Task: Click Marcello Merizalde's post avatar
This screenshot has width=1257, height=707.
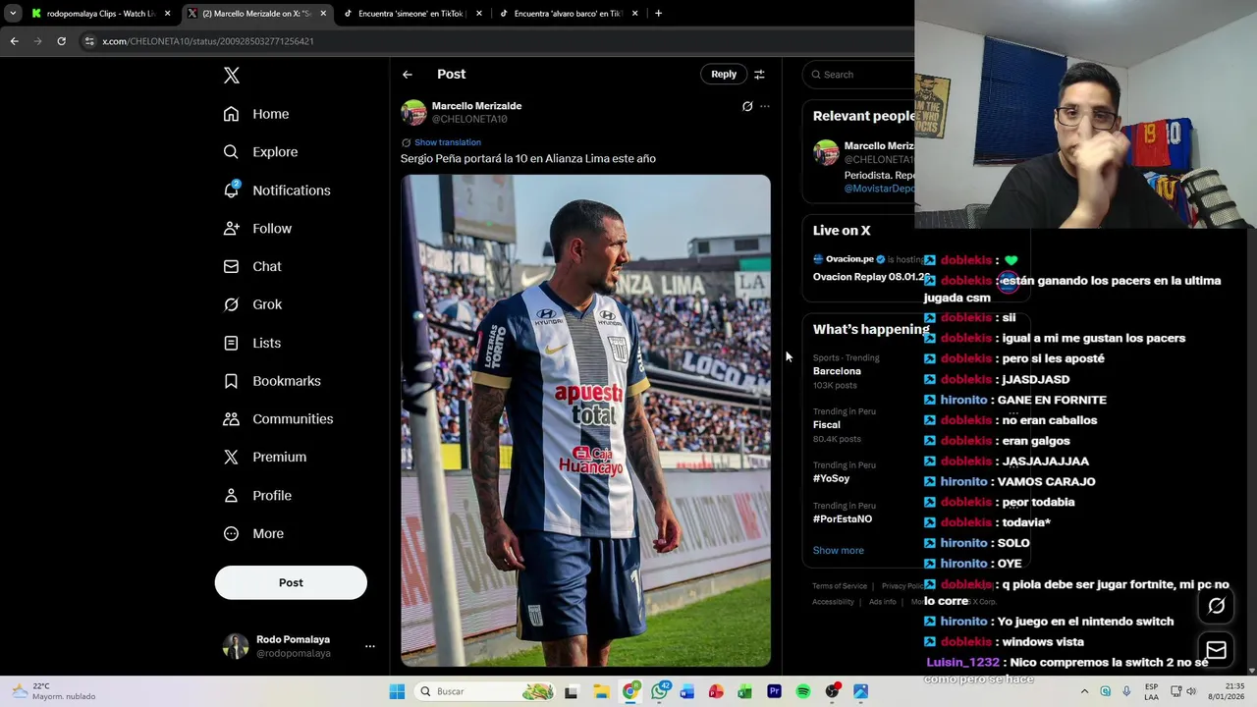Action: 413,112
